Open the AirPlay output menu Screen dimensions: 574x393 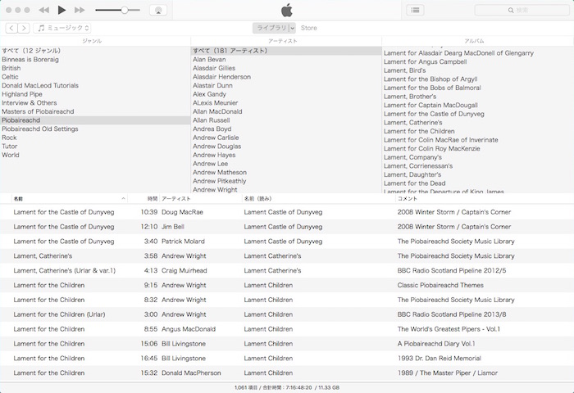click(x=159, y=10)
